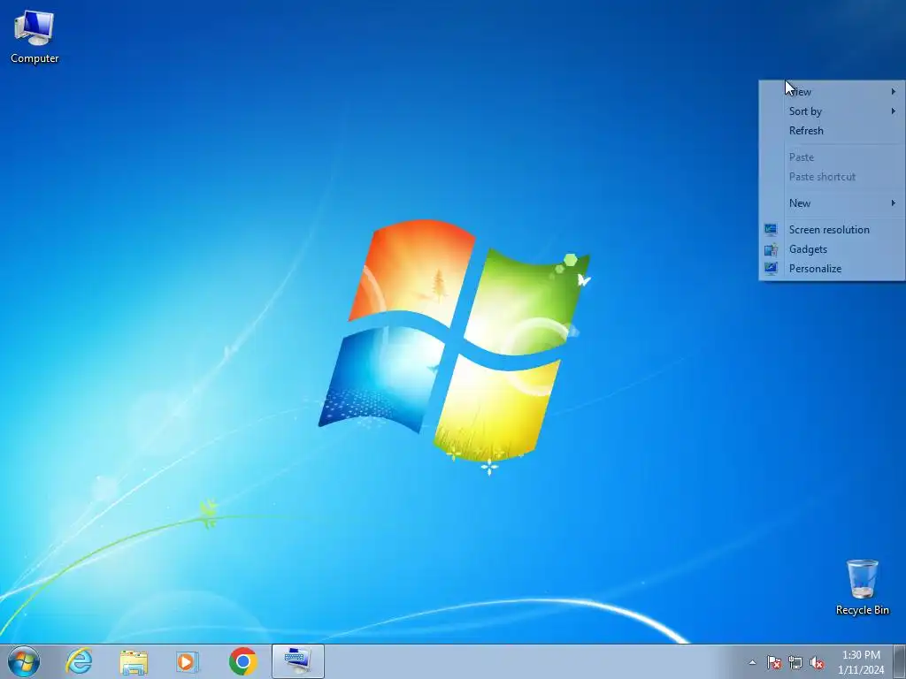Click the network status tray icon

pyautogui.click(x=795, y=662)
